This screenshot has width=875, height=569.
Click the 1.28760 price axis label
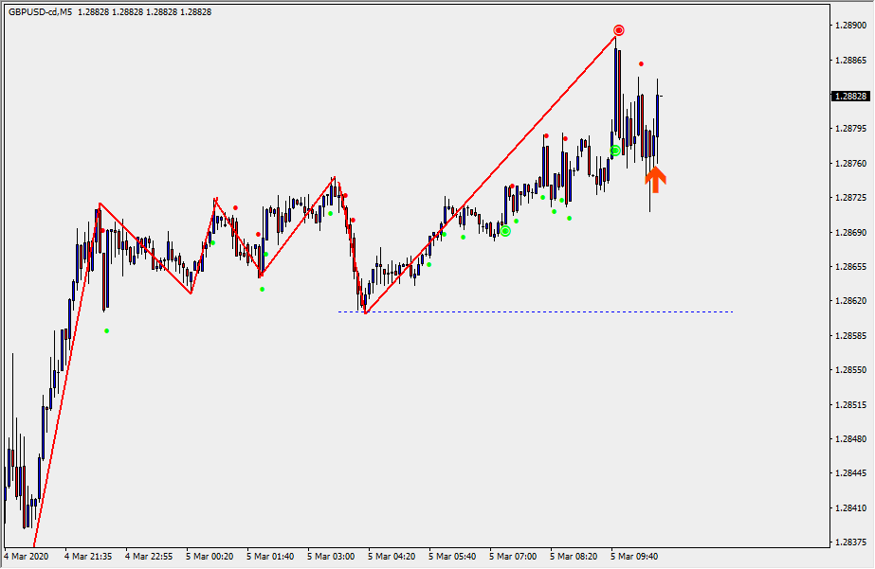850,164
